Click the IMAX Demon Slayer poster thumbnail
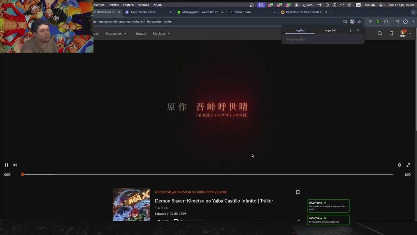Image resolution: width=417 pixels, height=235 pixels. coord(131,205)
